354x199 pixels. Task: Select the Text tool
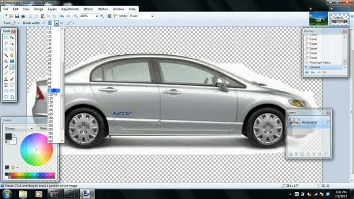[6, 85]
